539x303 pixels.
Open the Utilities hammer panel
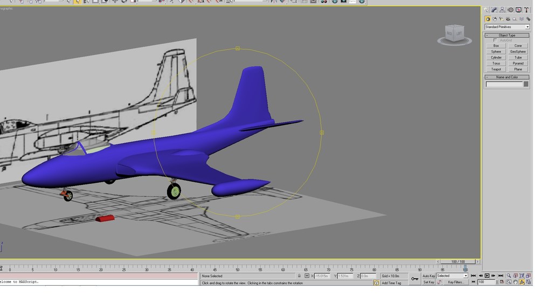(x=526, y=10)
